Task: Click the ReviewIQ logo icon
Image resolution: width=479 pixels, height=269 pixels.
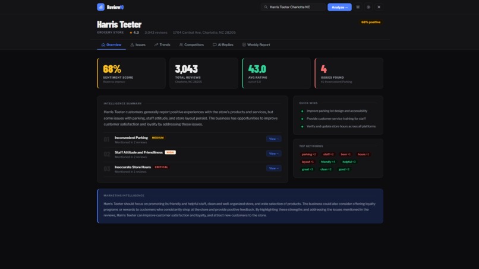Action: tap(101, 7)
